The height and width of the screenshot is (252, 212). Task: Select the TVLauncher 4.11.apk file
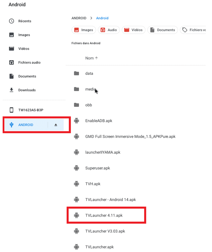click(104, 215)
